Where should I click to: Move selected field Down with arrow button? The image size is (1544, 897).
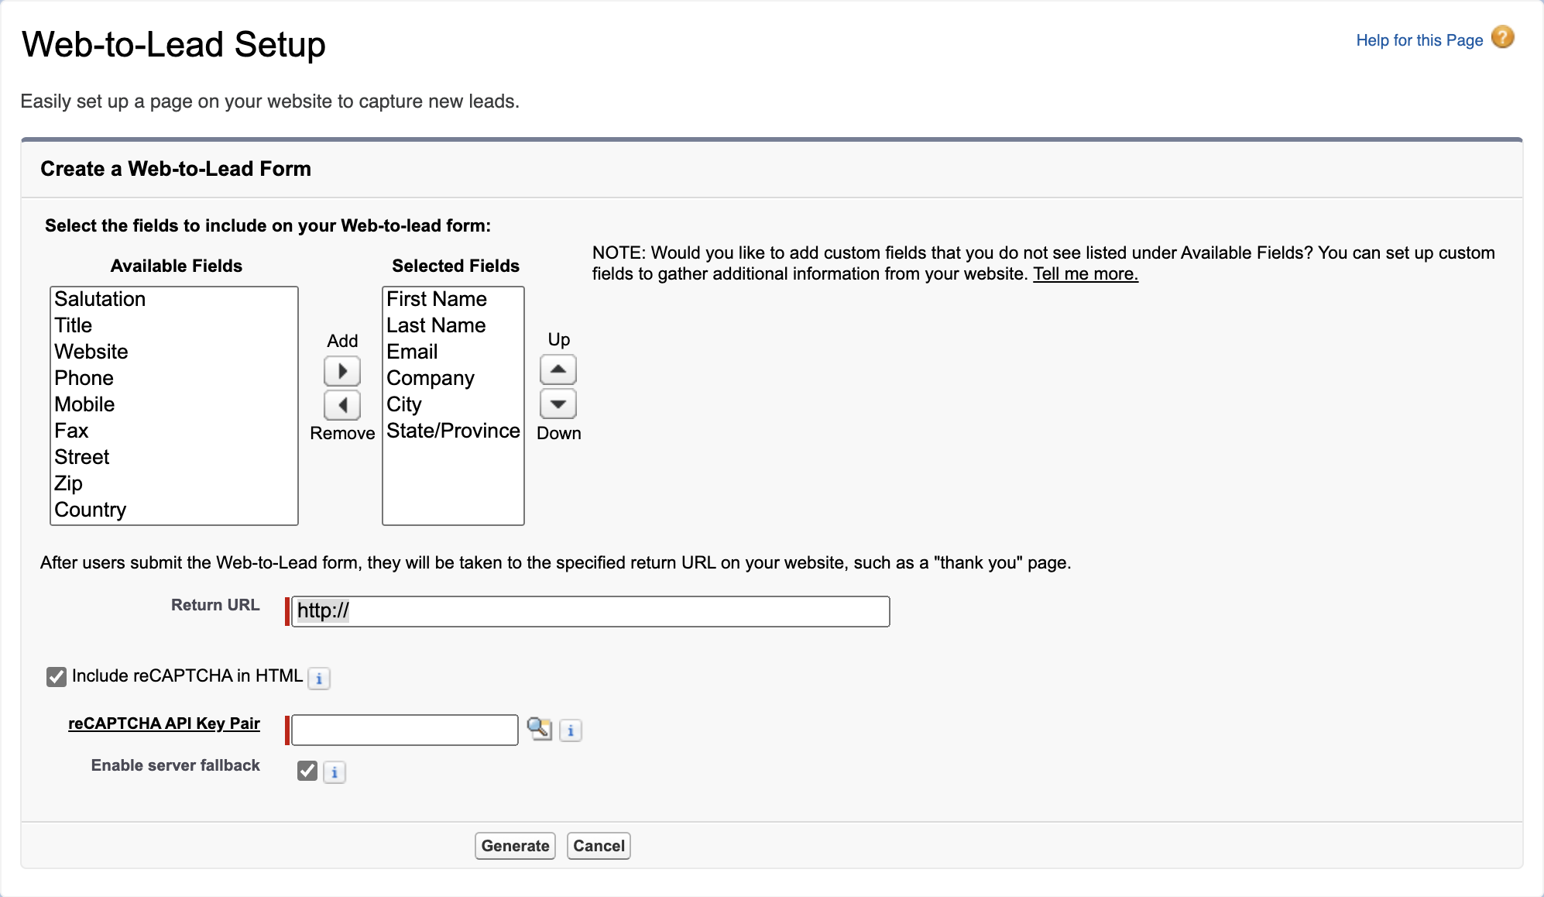(558, 404)
